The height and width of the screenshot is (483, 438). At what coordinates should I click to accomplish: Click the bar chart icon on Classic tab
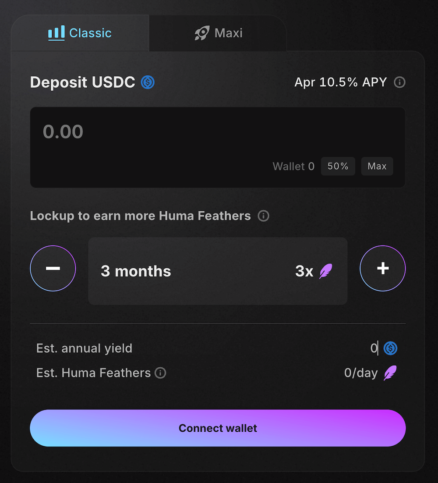(56, 33)
